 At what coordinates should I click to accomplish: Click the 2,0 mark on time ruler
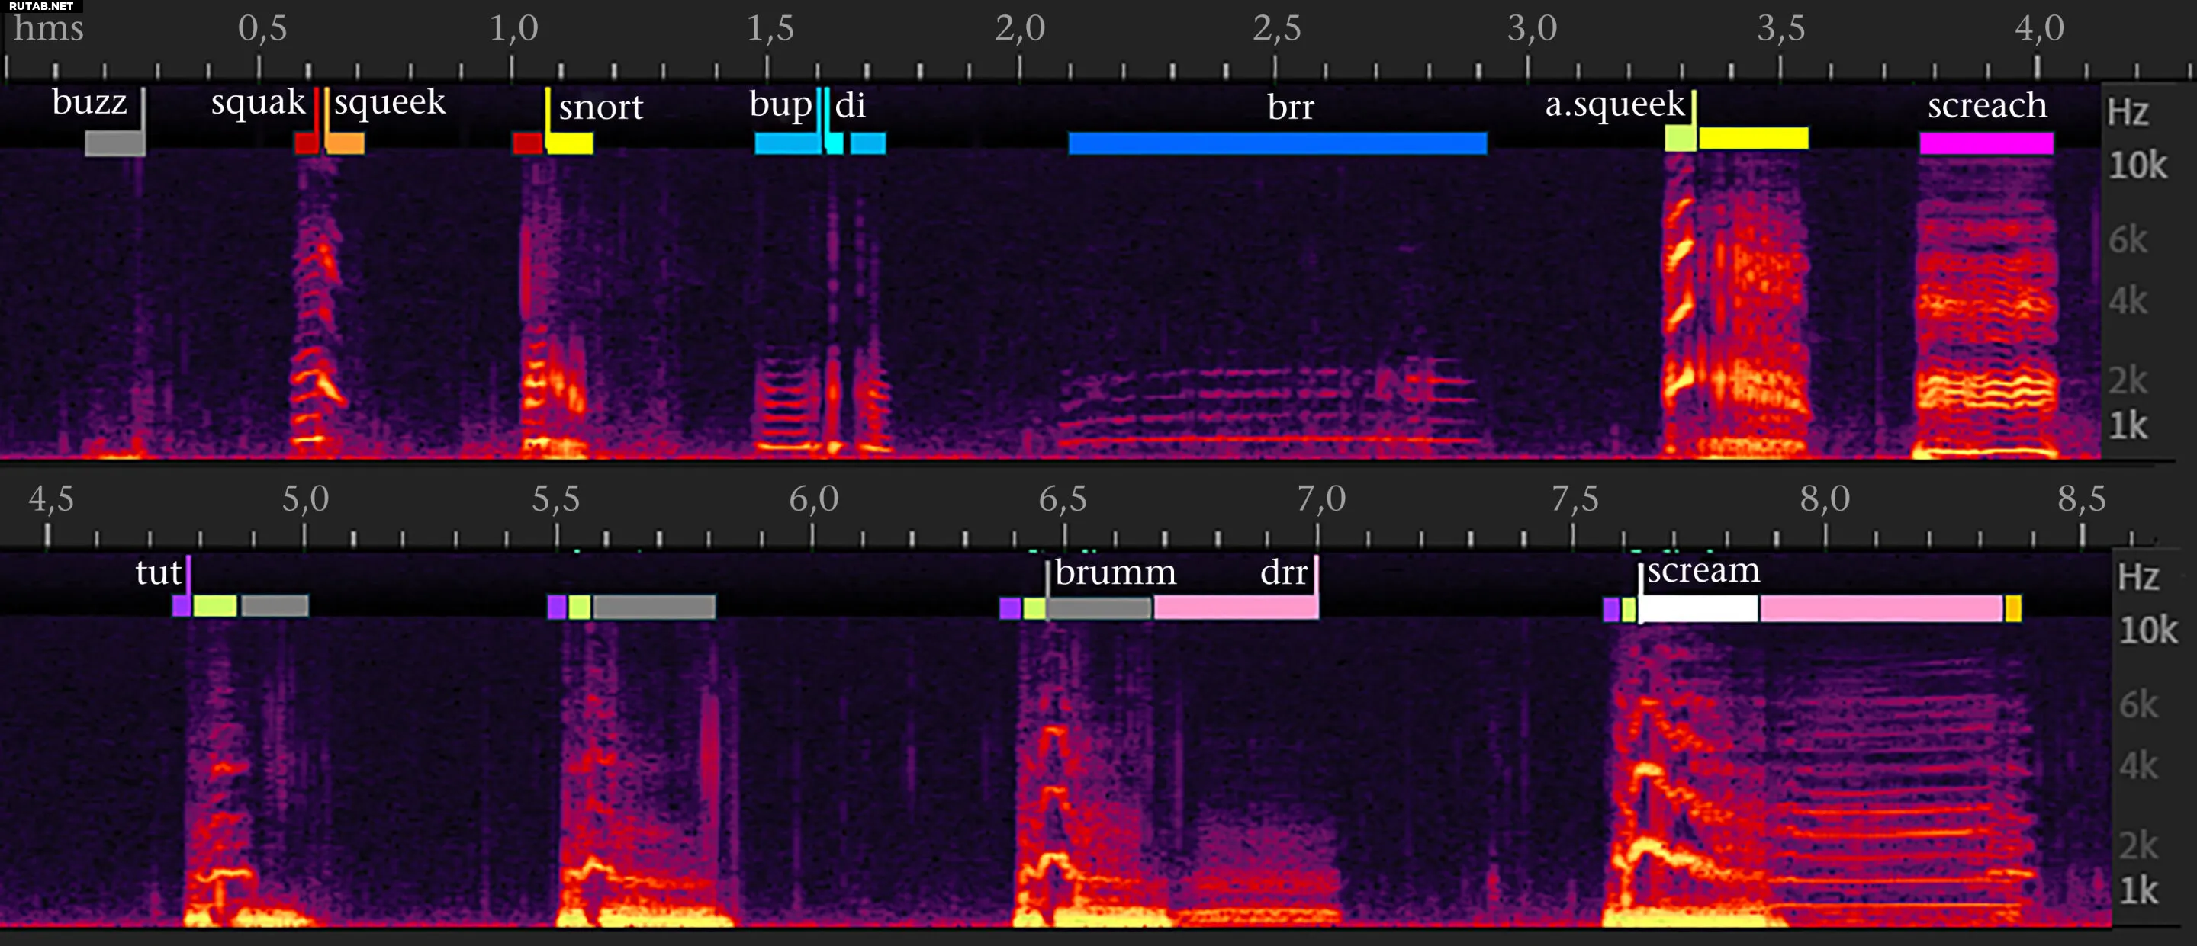click(x=1020, y=29)
